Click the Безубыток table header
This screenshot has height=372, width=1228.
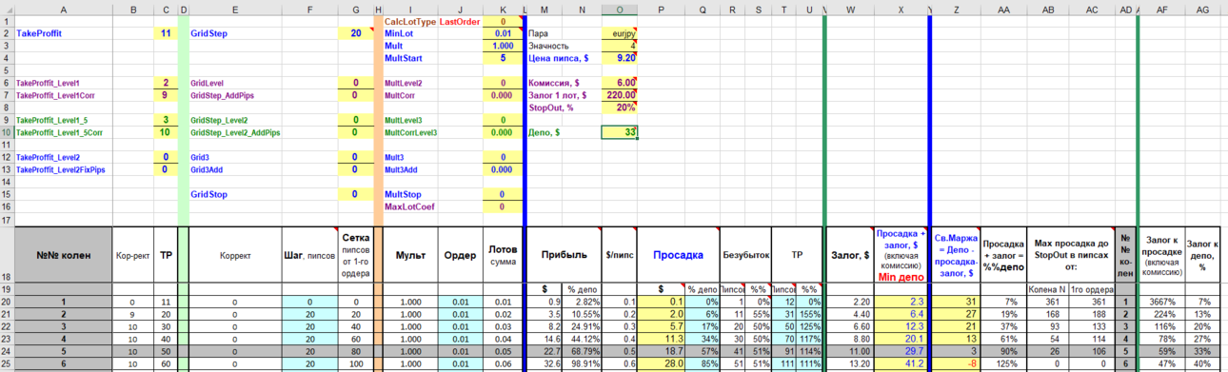coord(745,256)
